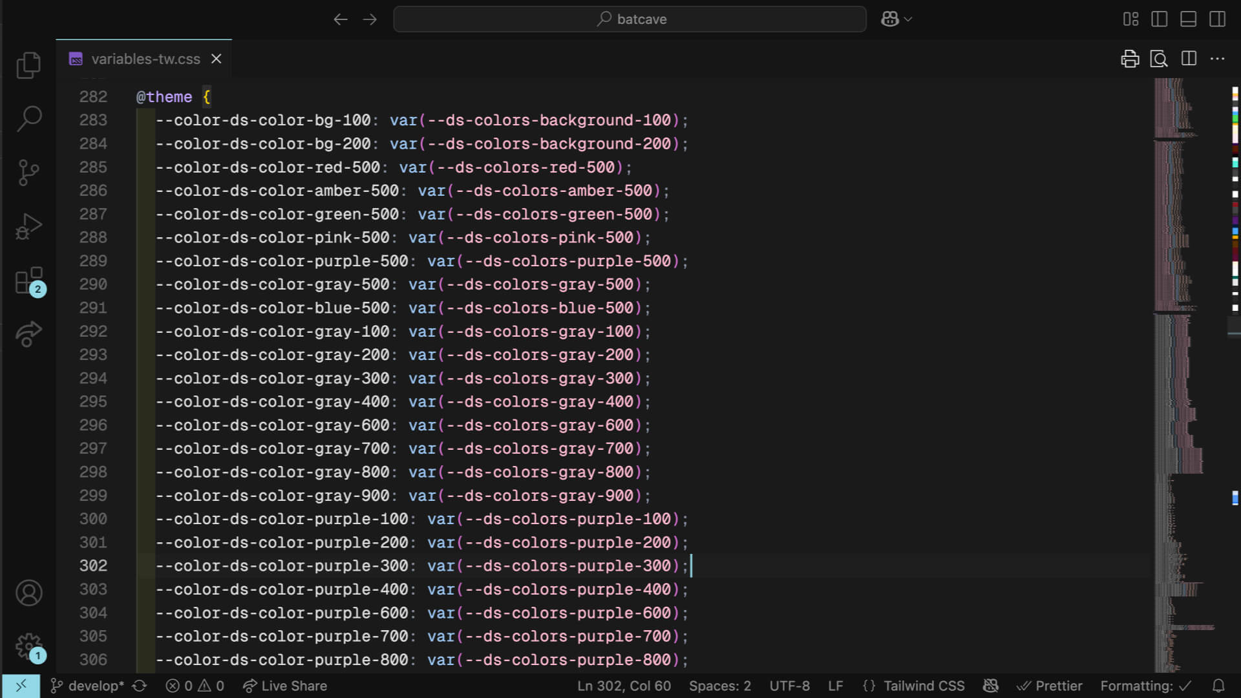Click --color-ds-color-purple-300 on line 302

coord(282,566)
